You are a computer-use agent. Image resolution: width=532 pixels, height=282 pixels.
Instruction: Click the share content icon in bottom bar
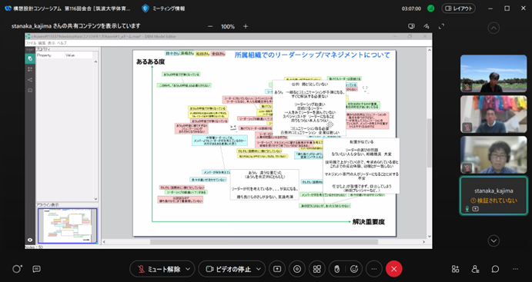[277, 269]
